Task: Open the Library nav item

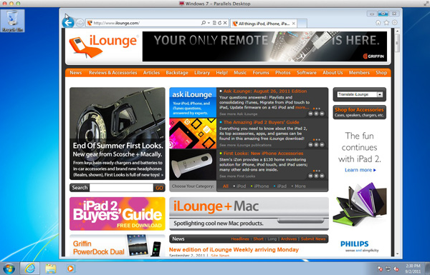Action: [202, 73]
